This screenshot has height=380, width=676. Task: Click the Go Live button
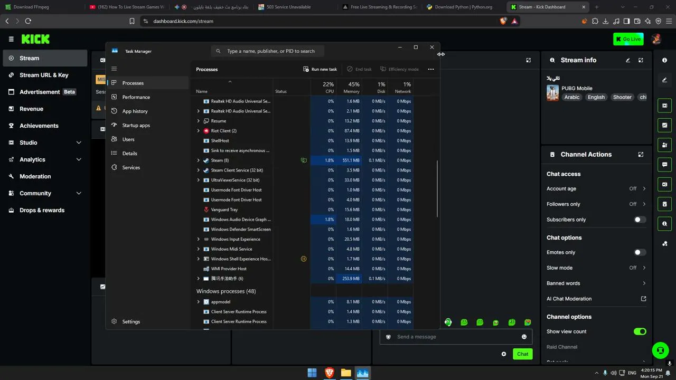(x=628, y=39)
